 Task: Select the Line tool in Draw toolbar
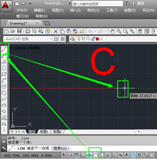coord(4,50)
